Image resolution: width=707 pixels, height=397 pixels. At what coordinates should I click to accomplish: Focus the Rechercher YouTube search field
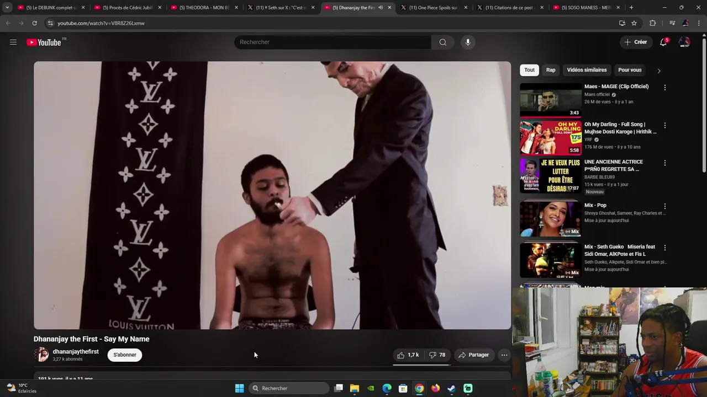(x=333, y=42)
